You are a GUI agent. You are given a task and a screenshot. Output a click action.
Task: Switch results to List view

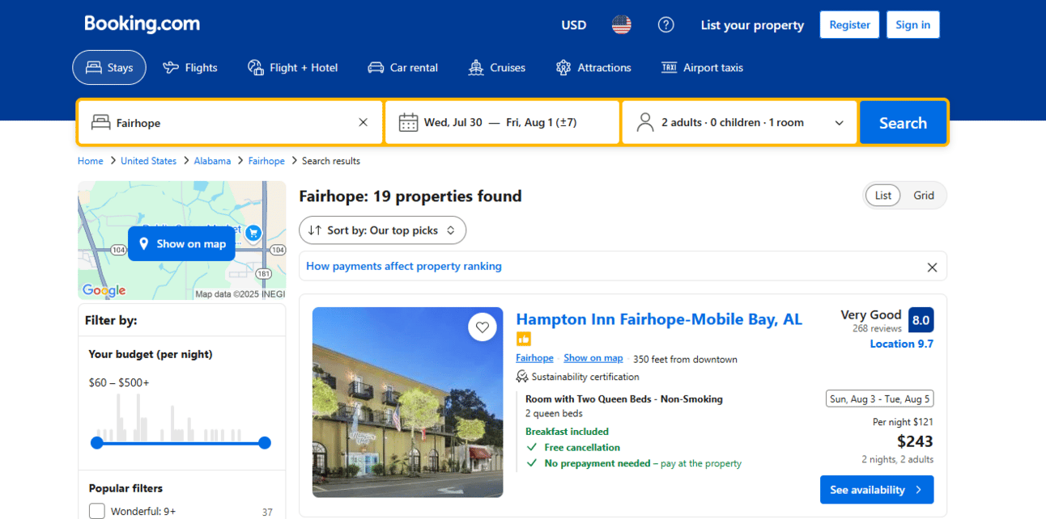[x=883, y=196]
